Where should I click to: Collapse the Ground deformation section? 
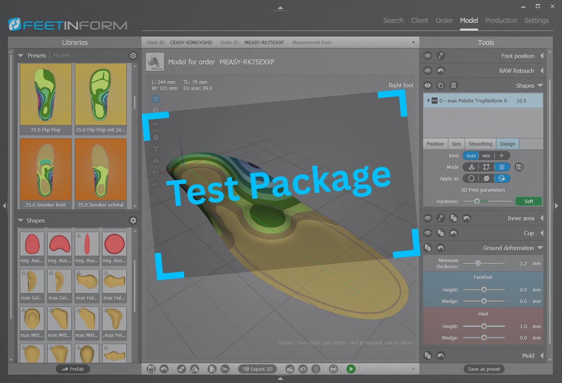pos(541,248)
